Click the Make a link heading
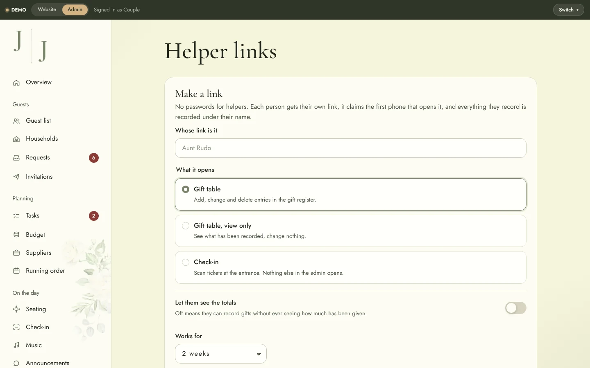The height and width of the screenshot is (368, 590). [199, 94]
